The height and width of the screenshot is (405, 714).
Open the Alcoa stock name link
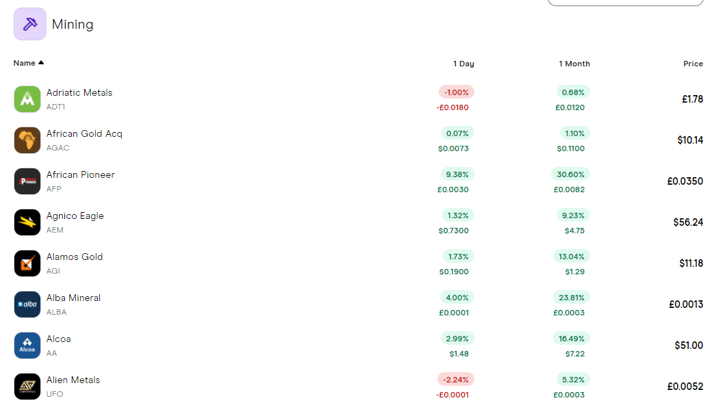59,339
